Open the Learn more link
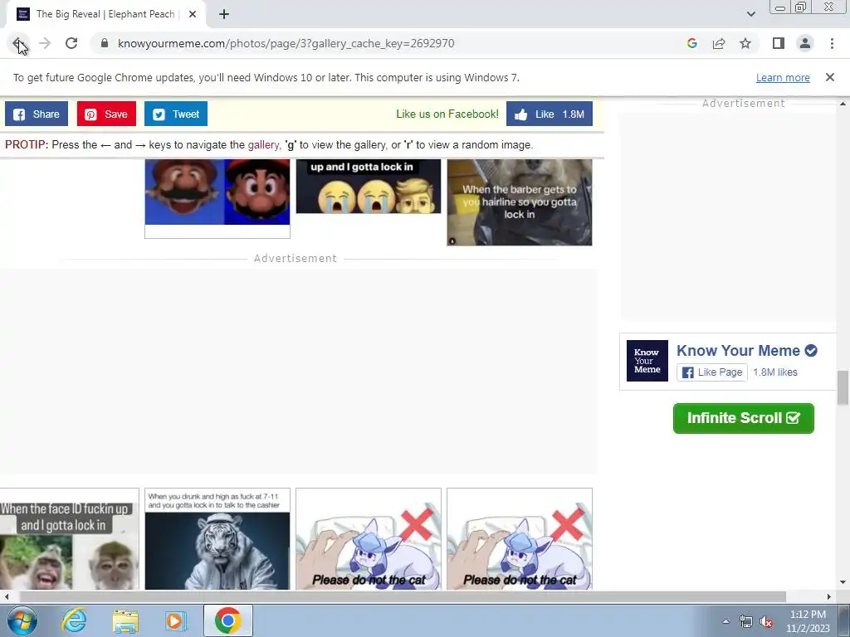This screenshot has width=850, height=637. [783, 77]
